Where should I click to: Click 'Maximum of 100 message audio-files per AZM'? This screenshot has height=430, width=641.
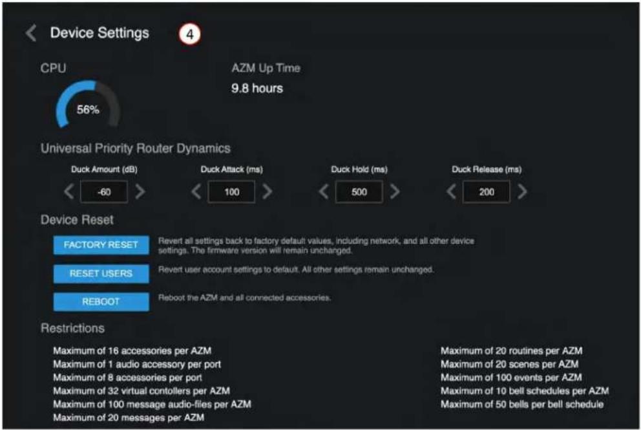pyautogui.click(x=152, y=404)
